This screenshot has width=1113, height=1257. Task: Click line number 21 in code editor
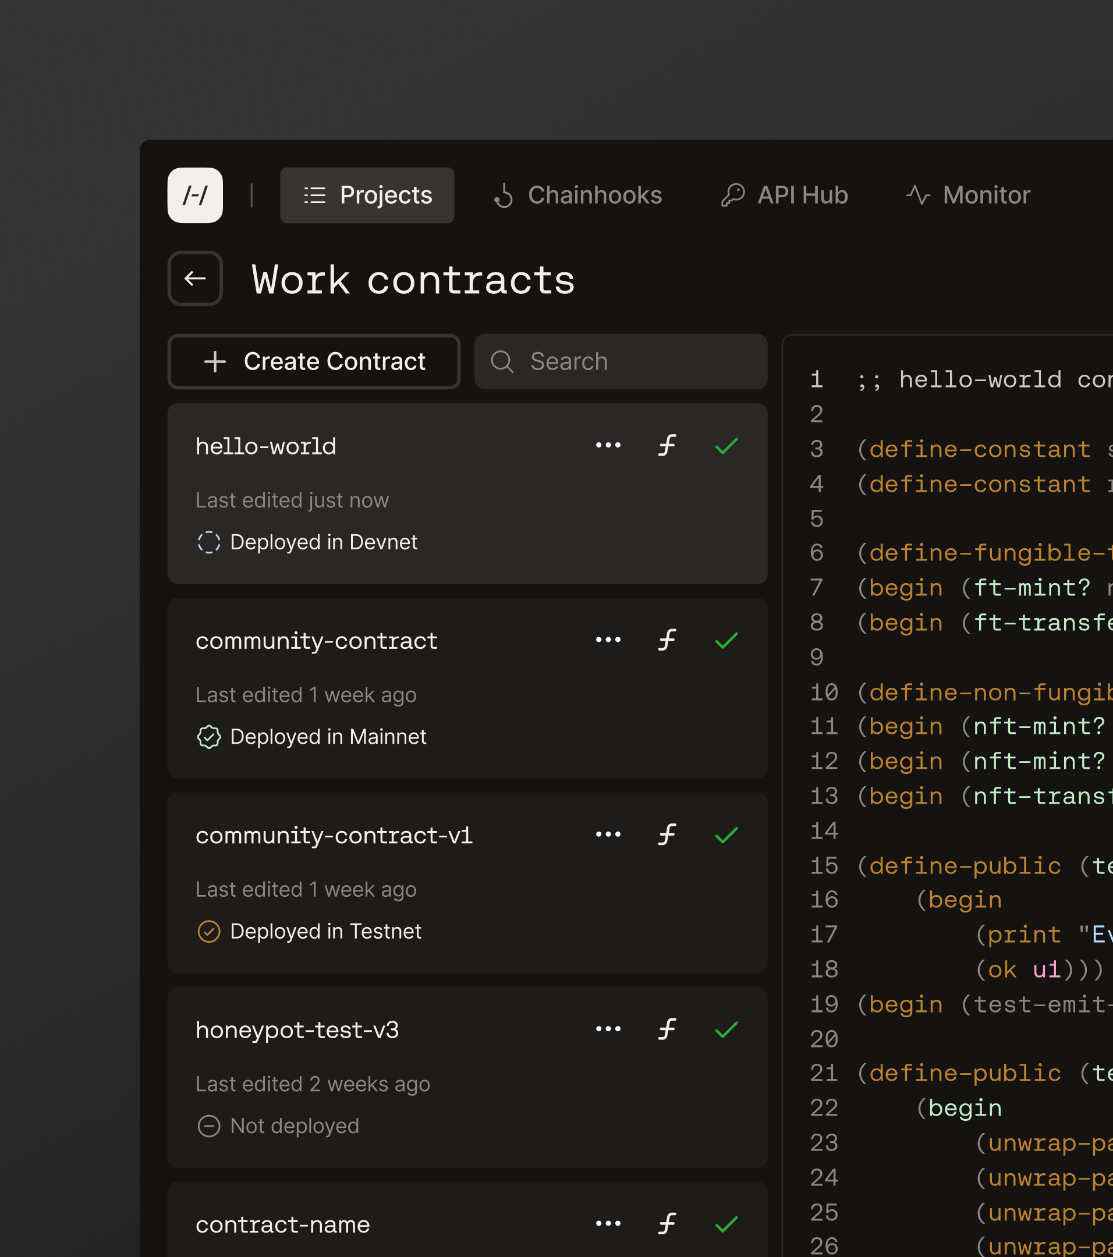tap(824, 1073)
